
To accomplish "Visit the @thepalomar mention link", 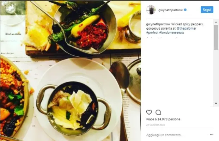I will click(x=186, y=28).
